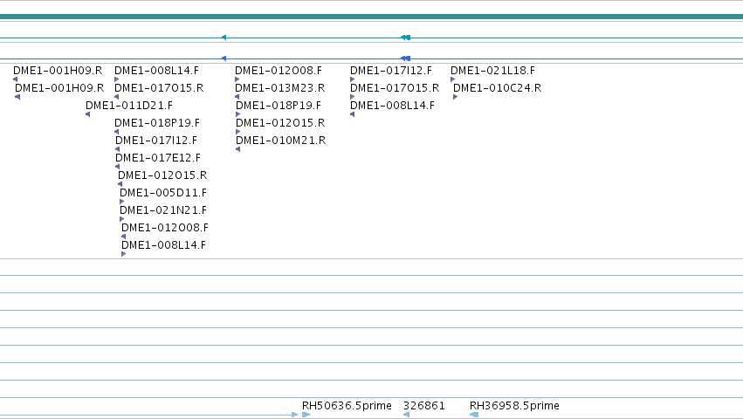The height and width of the screenshot is (419, 743).
Task: Select the double arrowhead on the dark blue track
Action: 406,58
